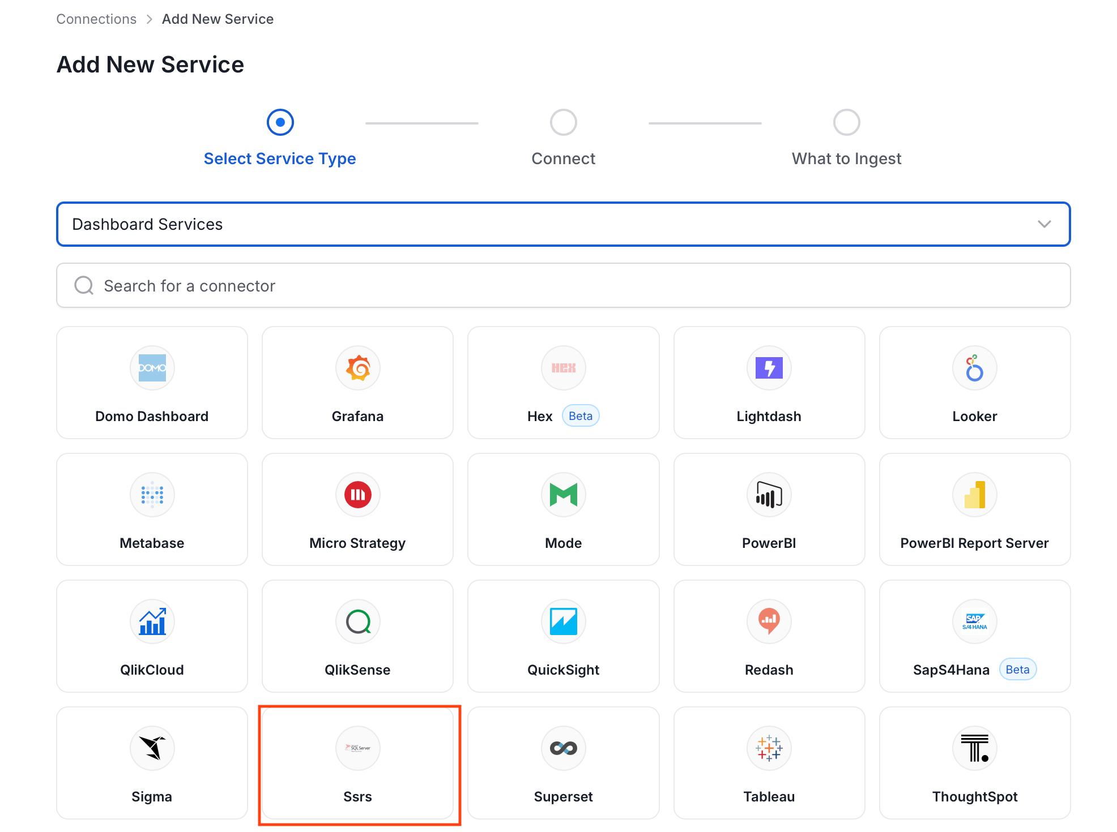This screenshot has height=832, width=1117.
Task: Click the Hex card label
Action: point(540,417)
